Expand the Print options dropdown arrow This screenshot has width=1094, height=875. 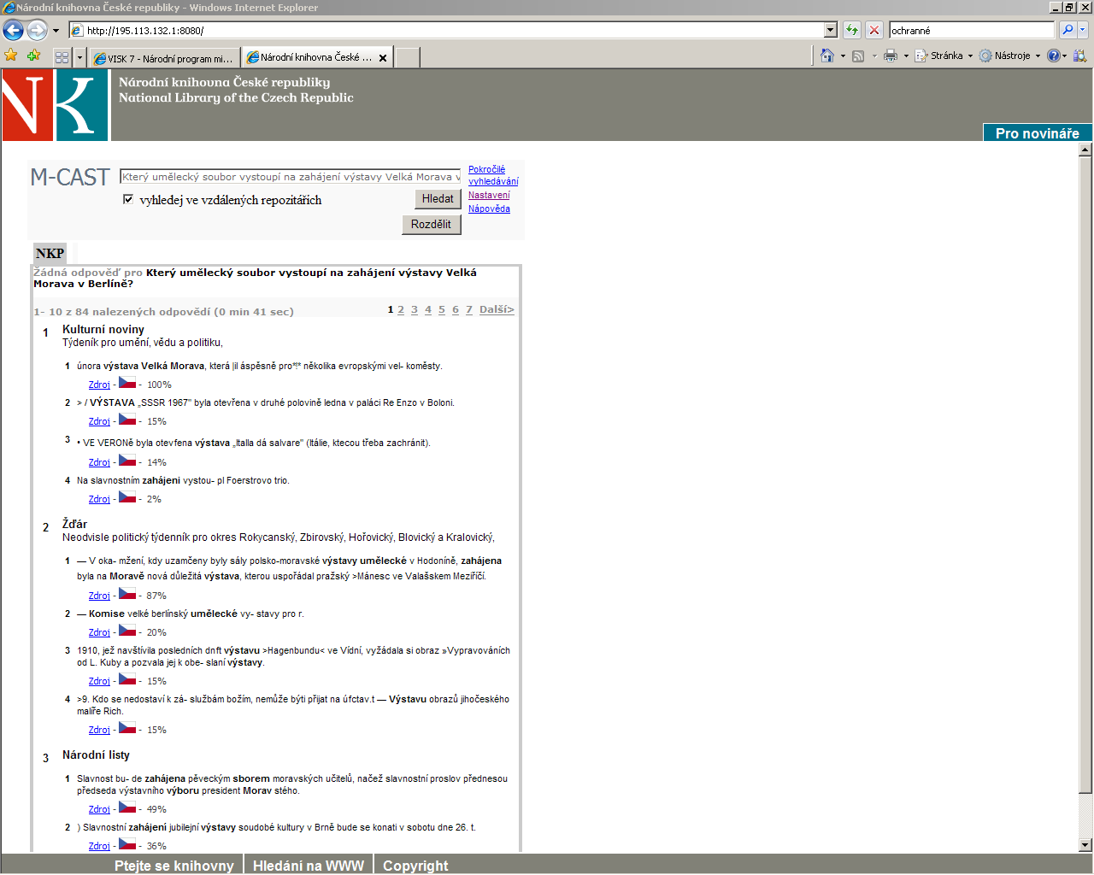(x=906, y=56)
